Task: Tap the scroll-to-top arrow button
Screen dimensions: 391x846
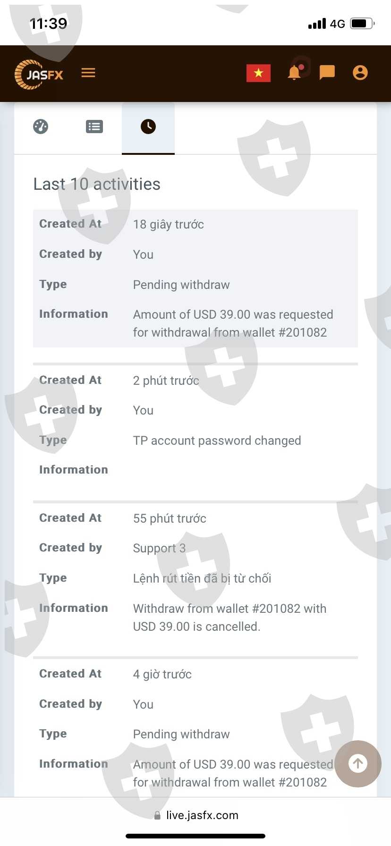Action: [357, 763]
